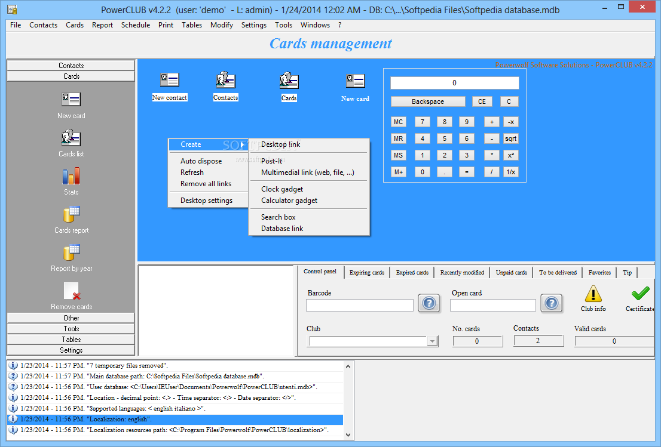Click info icon of 'Supported languages' log entry
The height and width of the screenshot is (447, 661).
coord(13,408)
